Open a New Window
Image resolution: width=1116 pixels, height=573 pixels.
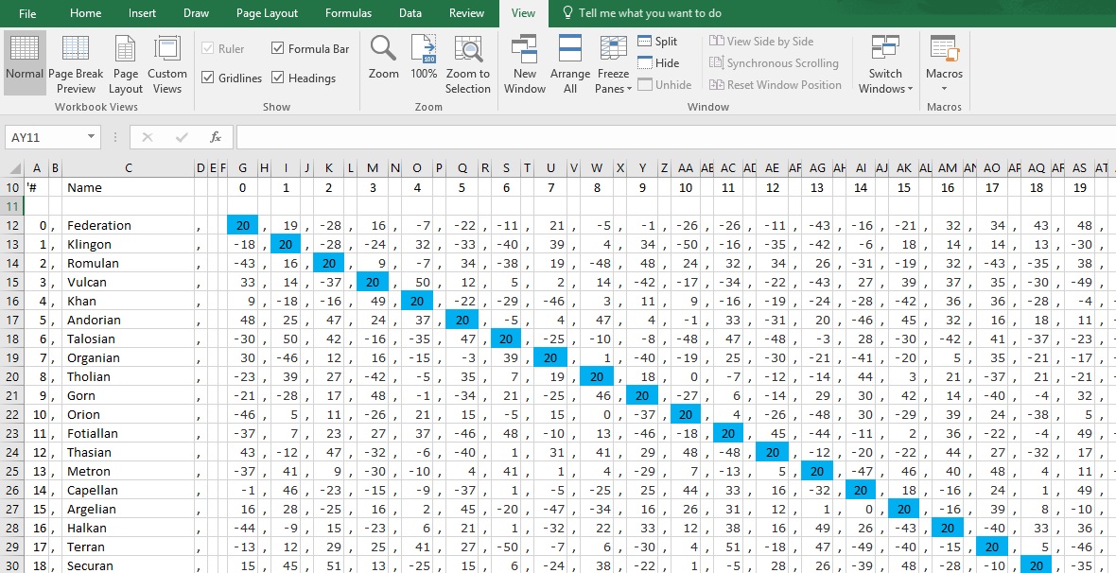pyautogui.click(x=525, y=62)
